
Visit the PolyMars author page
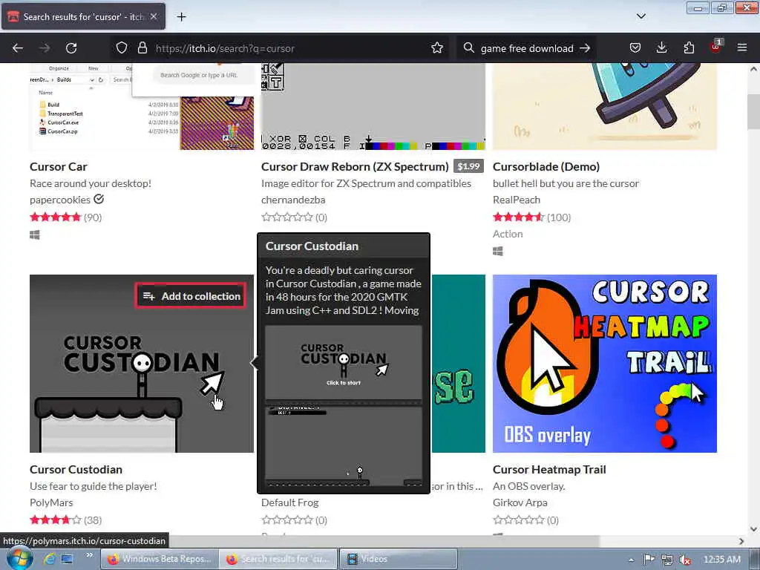pos(51,502)
